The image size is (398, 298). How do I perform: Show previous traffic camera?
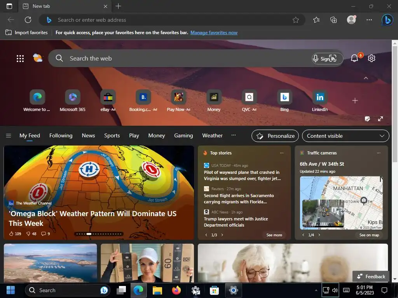pos(303,235)
